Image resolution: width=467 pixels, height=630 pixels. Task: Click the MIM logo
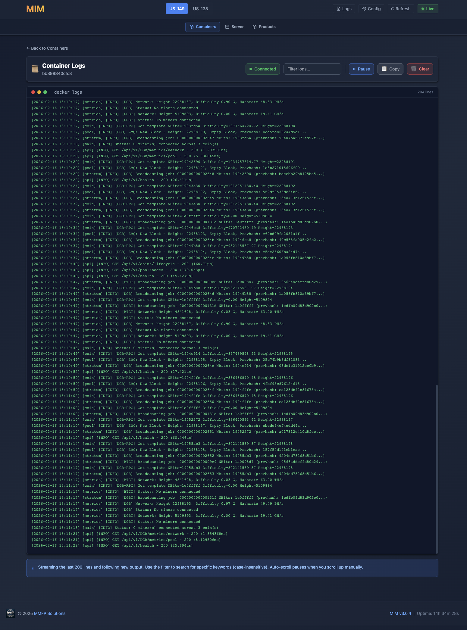tap(35, 9)
